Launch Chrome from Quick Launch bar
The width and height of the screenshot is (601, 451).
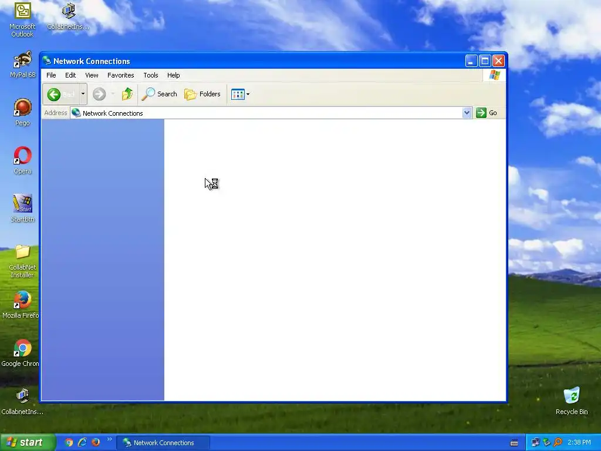[69, 442]
